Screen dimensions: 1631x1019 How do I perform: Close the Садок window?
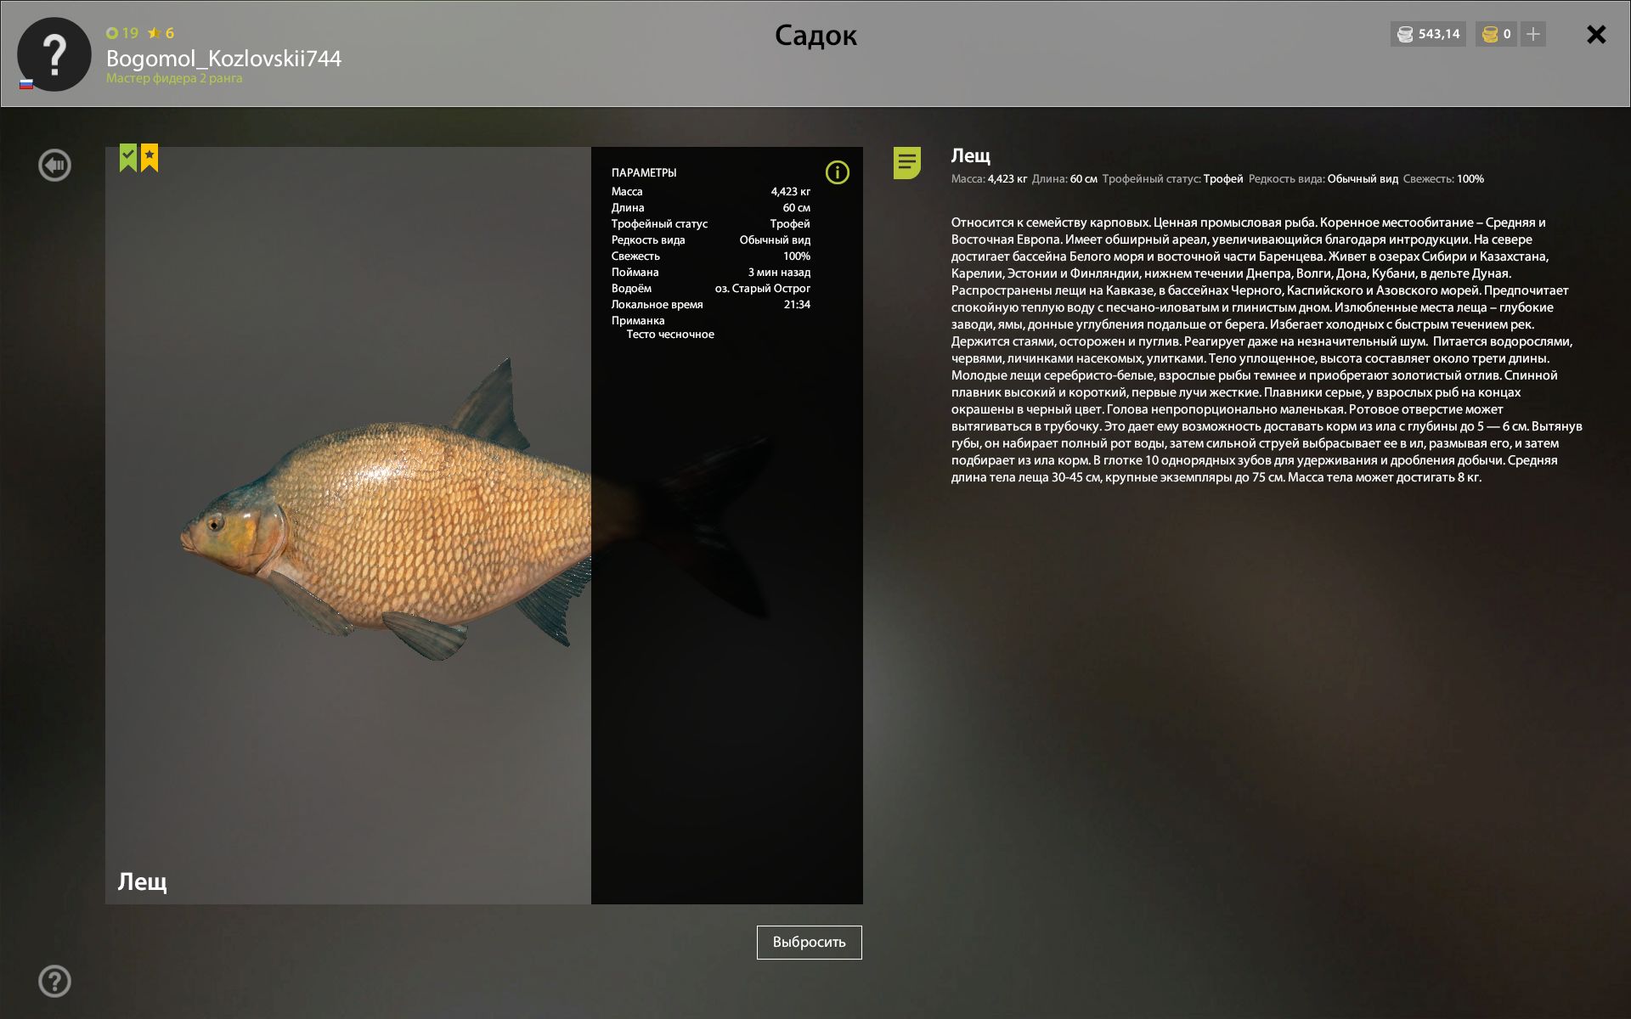click(1596, 34)
